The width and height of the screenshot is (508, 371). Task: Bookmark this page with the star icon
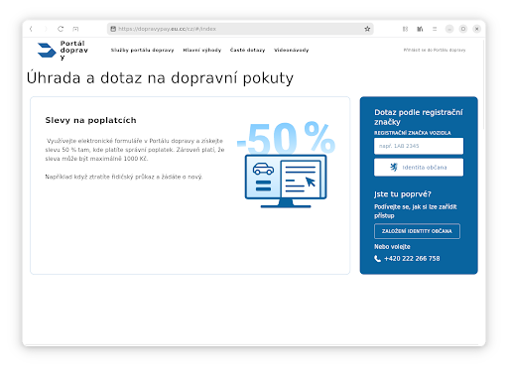[x=367, y=29]
